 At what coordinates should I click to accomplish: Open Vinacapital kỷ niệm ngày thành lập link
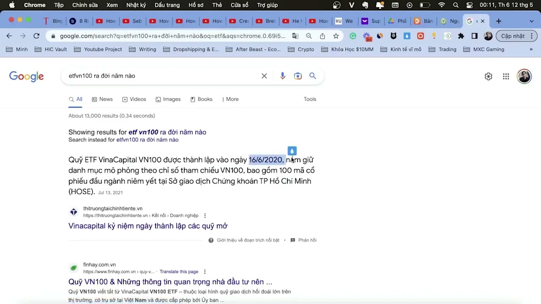tap(148, 226)
